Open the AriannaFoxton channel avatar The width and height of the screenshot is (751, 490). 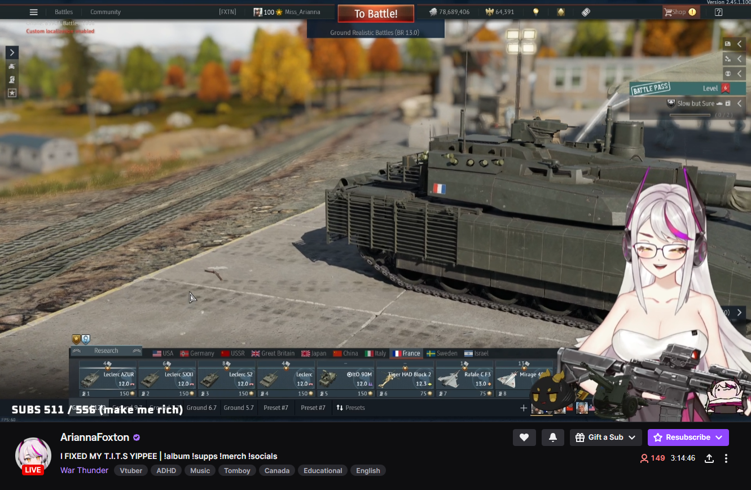click(33, 455)
